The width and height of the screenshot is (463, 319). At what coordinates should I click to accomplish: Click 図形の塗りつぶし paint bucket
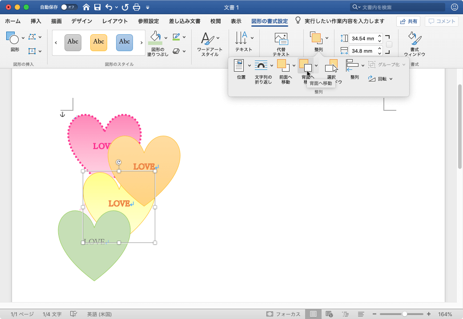(x=155, y=38)
